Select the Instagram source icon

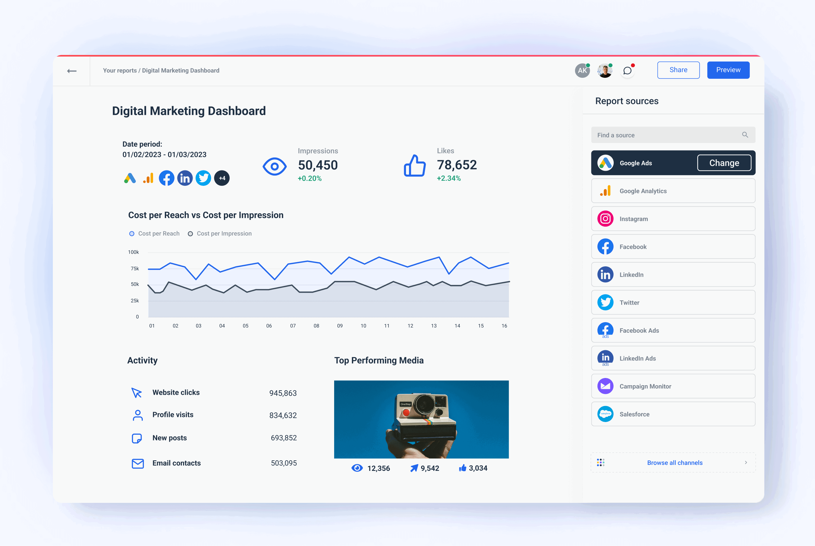pyautogui.click(x=605, y=219)
